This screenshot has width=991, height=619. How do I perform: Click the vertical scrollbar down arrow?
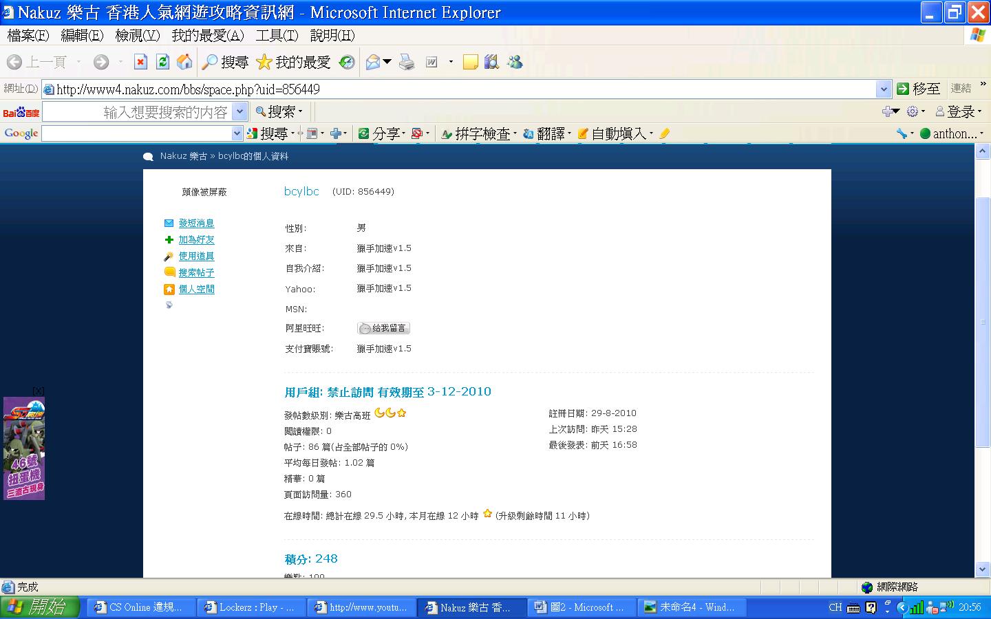983,569
